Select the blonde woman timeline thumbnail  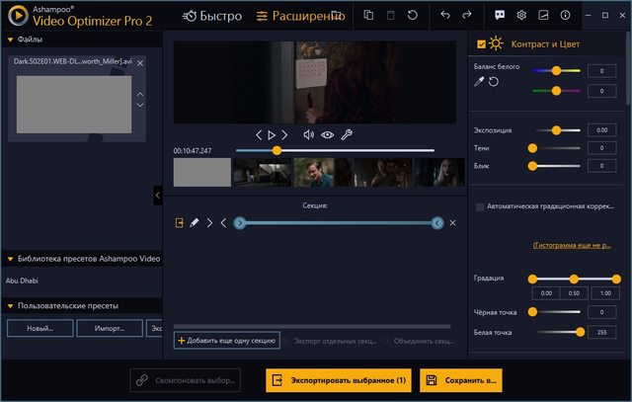tap(439, 172)
